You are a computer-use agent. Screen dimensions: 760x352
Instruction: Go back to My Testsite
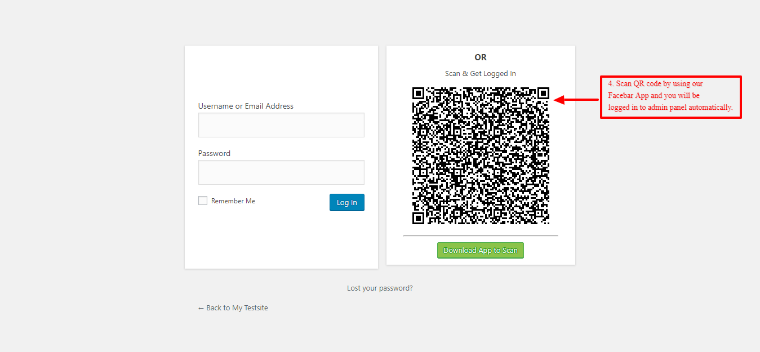click(x=233, y=308)
